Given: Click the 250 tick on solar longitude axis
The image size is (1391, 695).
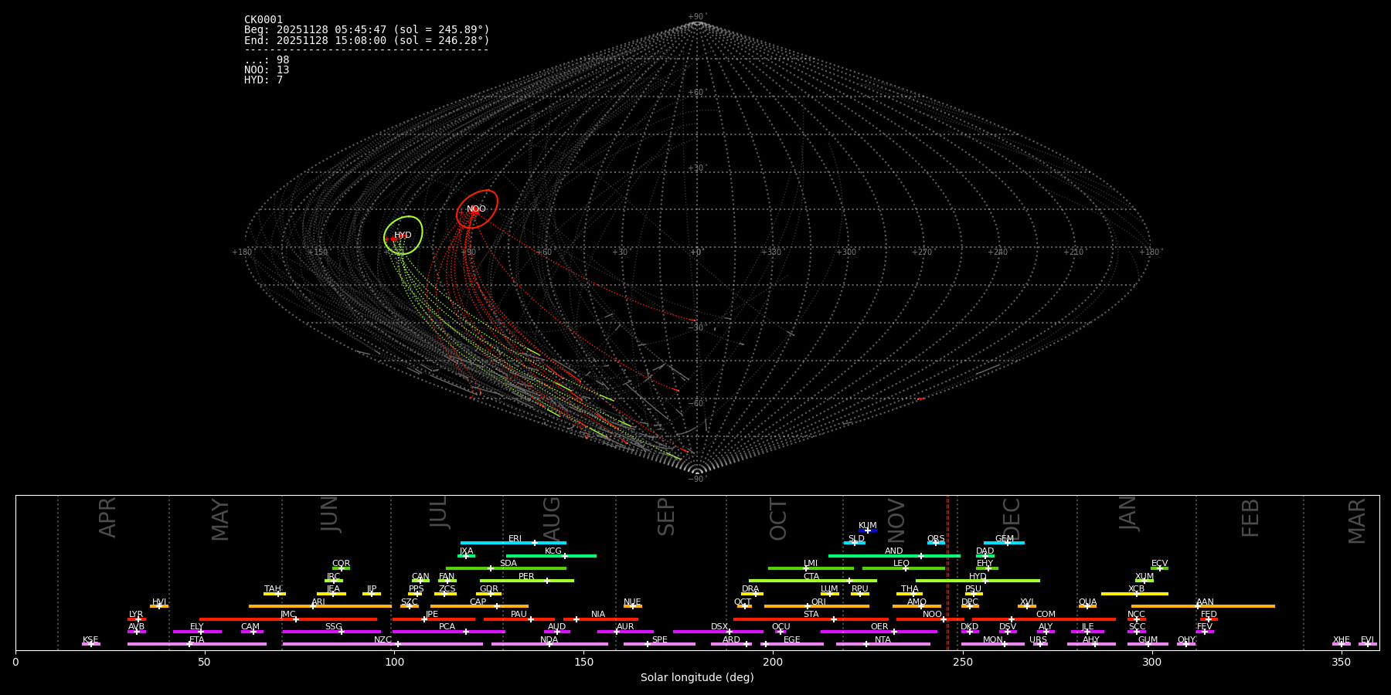Looking at the screenshot, I should [x=962, y=663].
